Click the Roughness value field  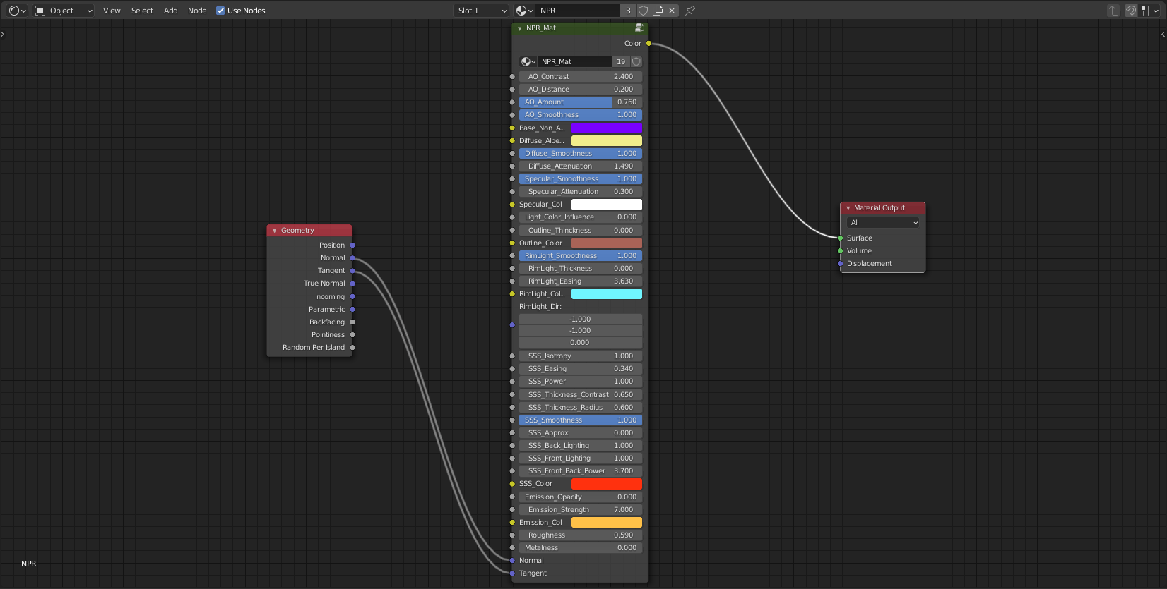click(x=581, y=535)
